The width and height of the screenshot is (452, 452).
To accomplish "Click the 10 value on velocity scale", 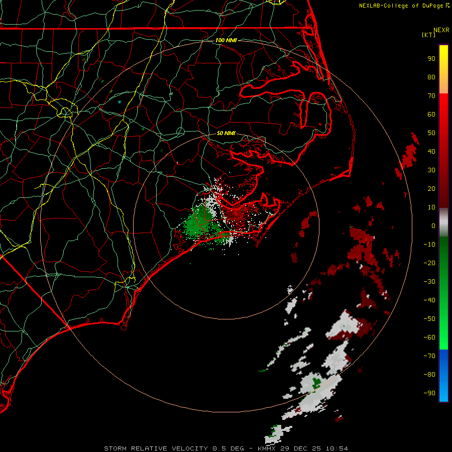I will pyautogui.click(x=431, y=207).
